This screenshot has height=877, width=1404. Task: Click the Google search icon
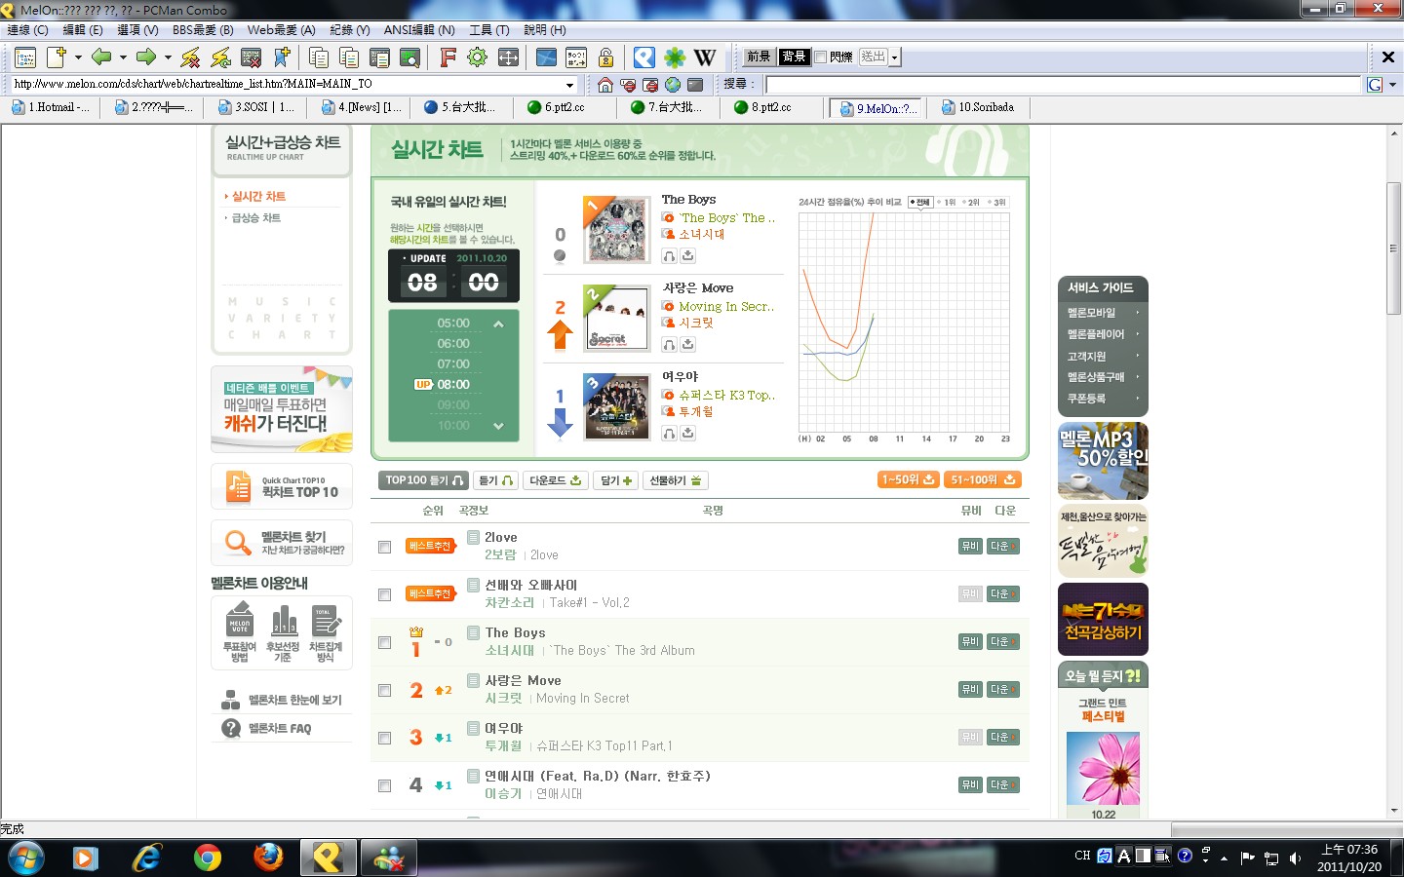[x=1375, y=85]
